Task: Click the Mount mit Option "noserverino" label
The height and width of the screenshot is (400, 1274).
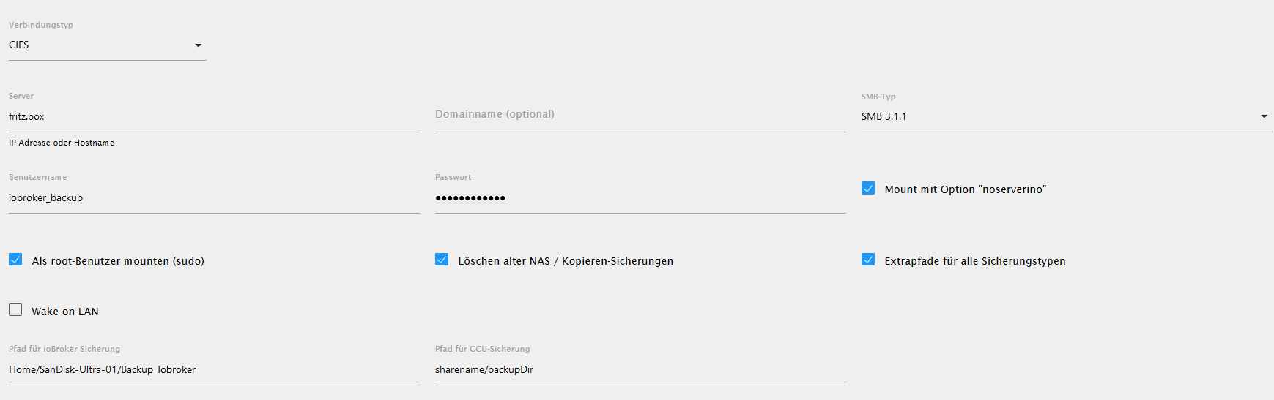Action: tap(966, 189)
